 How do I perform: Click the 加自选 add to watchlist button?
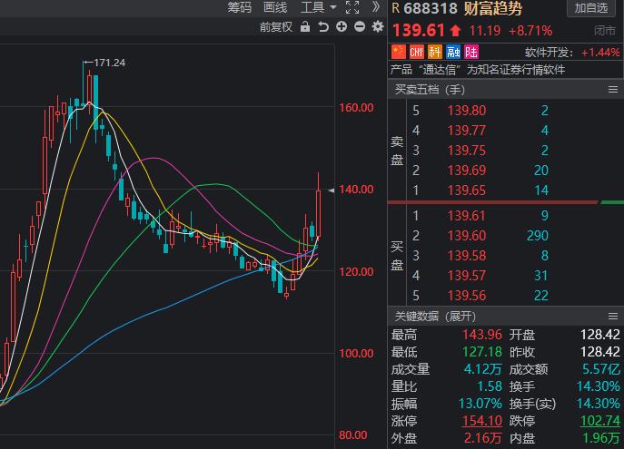click(591, 7)
